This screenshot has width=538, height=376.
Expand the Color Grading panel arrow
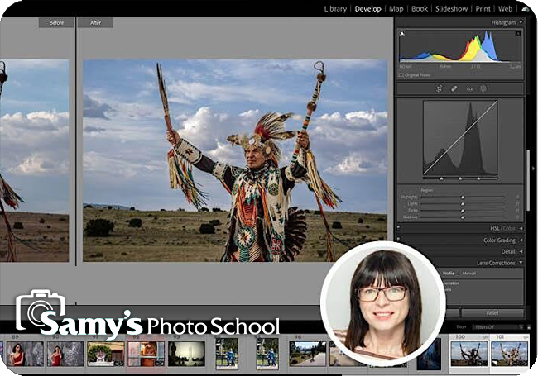point(521,240)
